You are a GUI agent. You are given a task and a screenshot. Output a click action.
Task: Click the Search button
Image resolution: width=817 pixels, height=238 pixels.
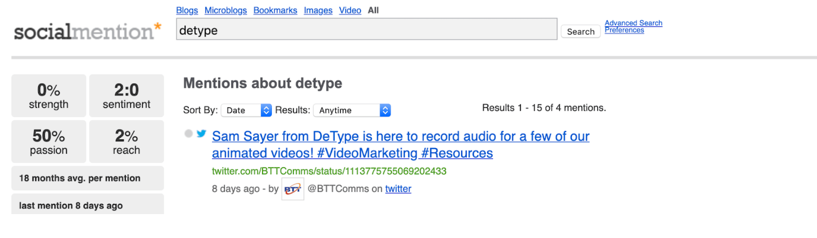[580, 31]
